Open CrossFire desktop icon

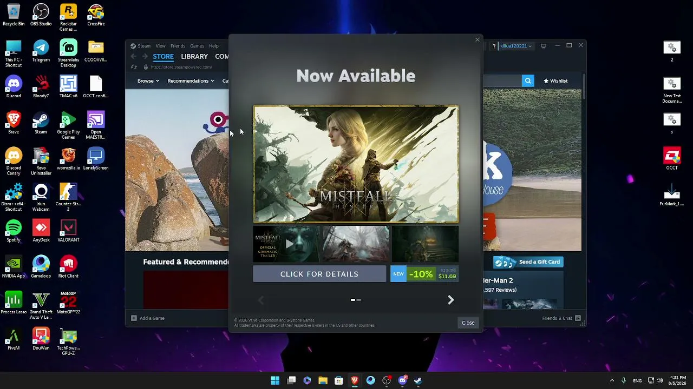(96, 15)
